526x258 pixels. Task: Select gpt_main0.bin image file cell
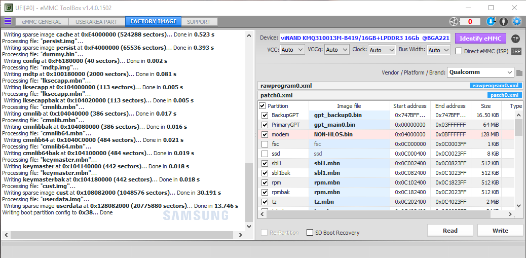(349, 125)
